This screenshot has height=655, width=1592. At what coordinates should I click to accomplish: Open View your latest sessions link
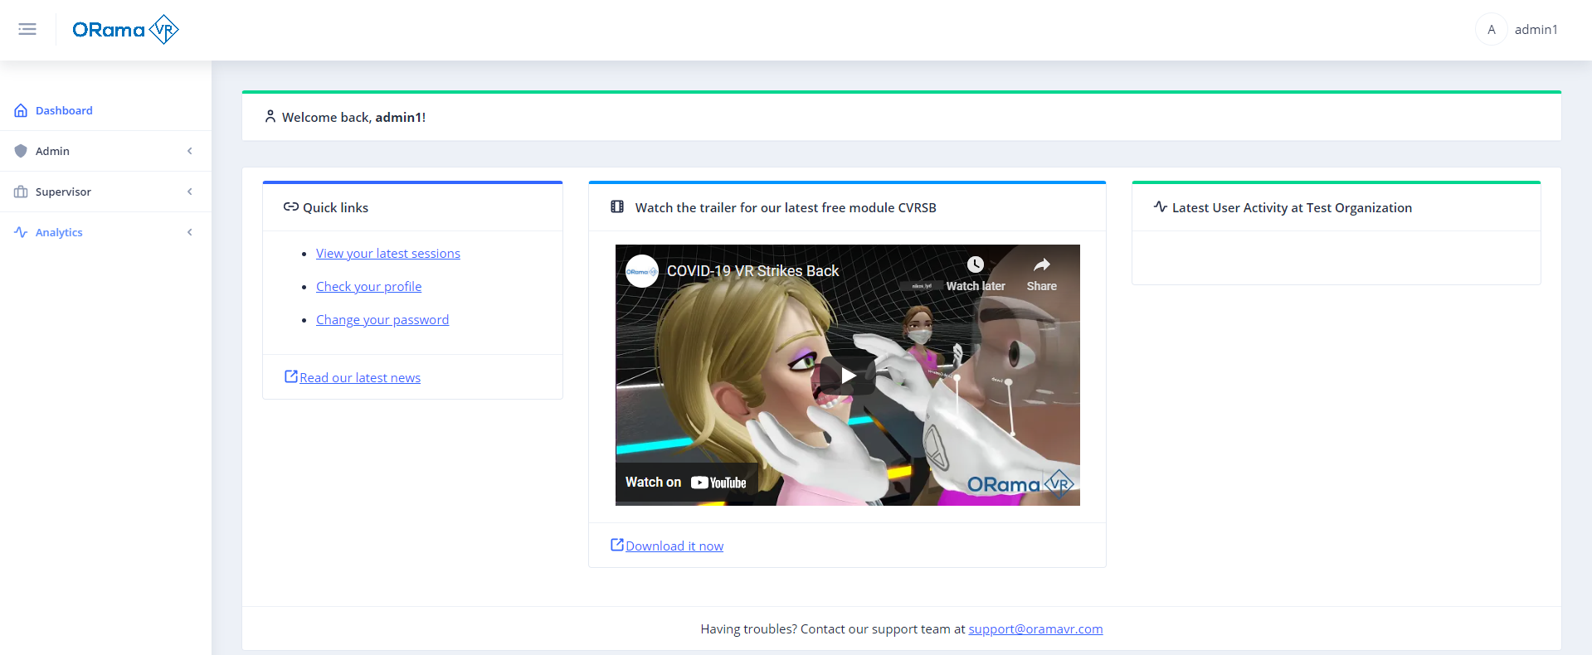point(388,254)
